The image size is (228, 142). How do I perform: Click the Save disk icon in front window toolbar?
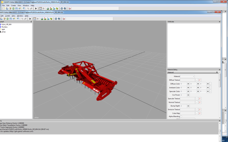pos(11,19)
